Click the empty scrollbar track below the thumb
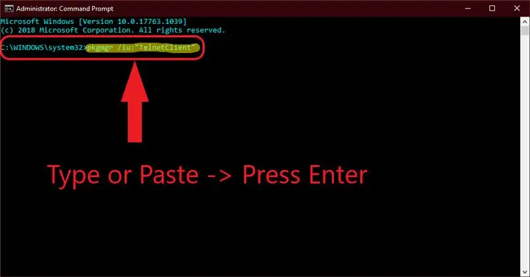Viewport: 530px width, 277px height. point(525,152)
